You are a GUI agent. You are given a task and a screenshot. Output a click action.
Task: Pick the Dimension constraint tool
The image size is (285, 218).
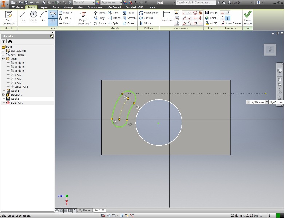(x=167, y=16)
